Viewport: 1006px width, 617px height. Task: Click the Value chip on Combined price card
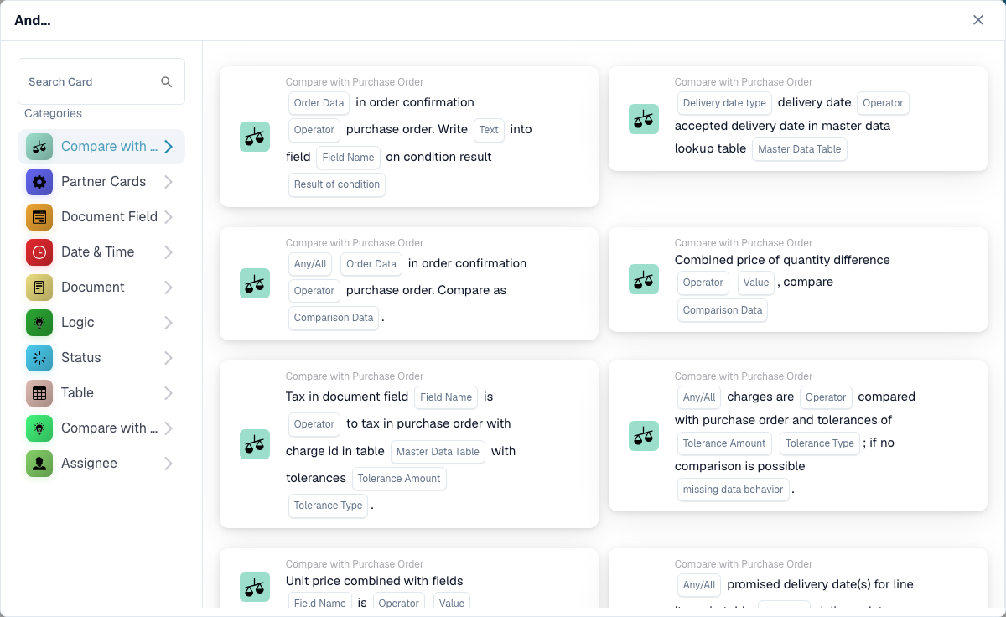tap(756, 283)
